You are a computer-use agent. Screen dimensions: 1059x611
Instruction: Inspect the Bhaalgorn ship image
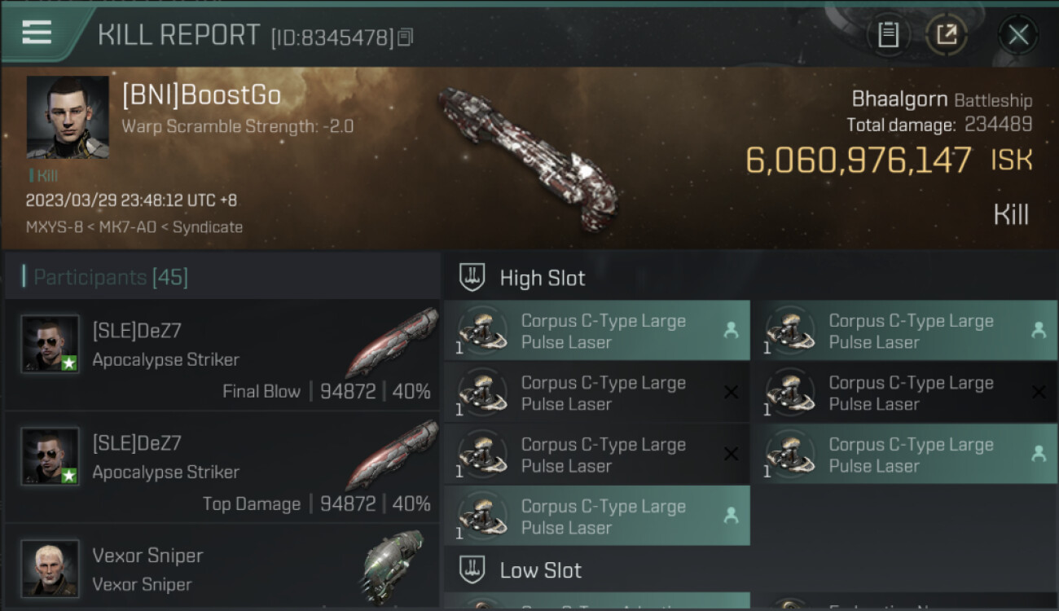(528, 157)
